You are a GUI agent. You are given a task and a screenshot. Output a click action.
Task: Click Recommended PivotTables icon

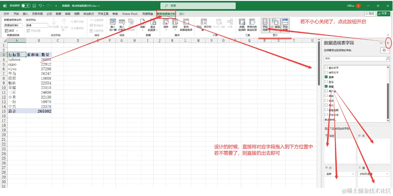[252, 21]
